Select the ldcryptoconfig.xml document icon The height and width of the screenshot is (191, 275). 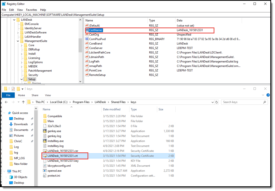tap(45, 166)
